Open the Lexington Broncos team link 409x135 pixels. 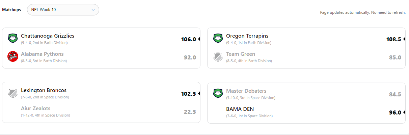tap(44, 90)
